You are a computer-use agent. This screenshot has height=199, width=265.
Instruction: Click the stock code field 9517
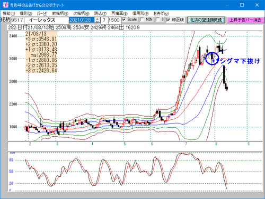(x=17, y=20)
